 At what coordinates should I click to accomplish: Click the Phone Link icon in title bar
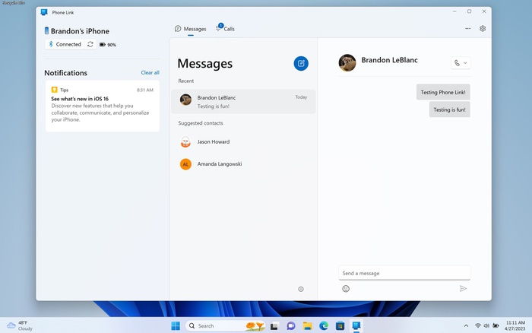tap(44, 12)
